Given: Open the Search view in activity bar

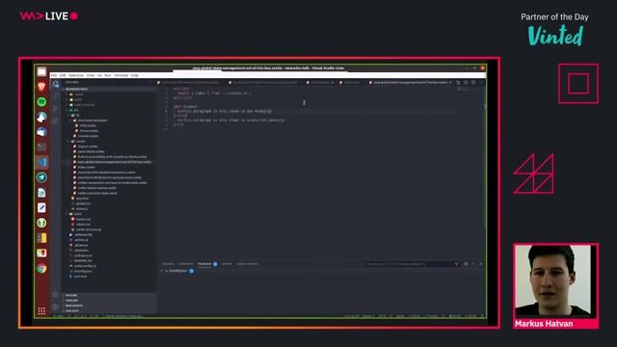Looking at the screenshot, I should pyautogui.click(x=56, y=96).
